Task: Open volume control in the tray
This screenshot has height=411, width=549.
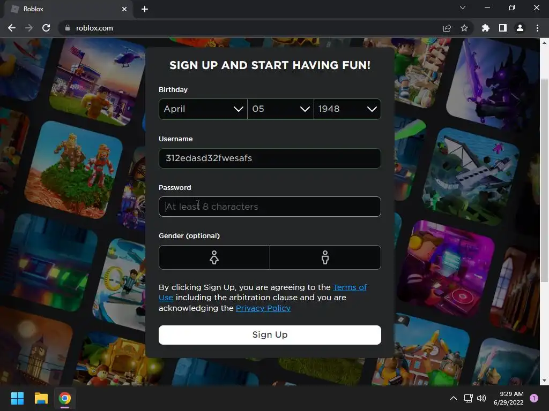Action: click(x=482, y=398)
